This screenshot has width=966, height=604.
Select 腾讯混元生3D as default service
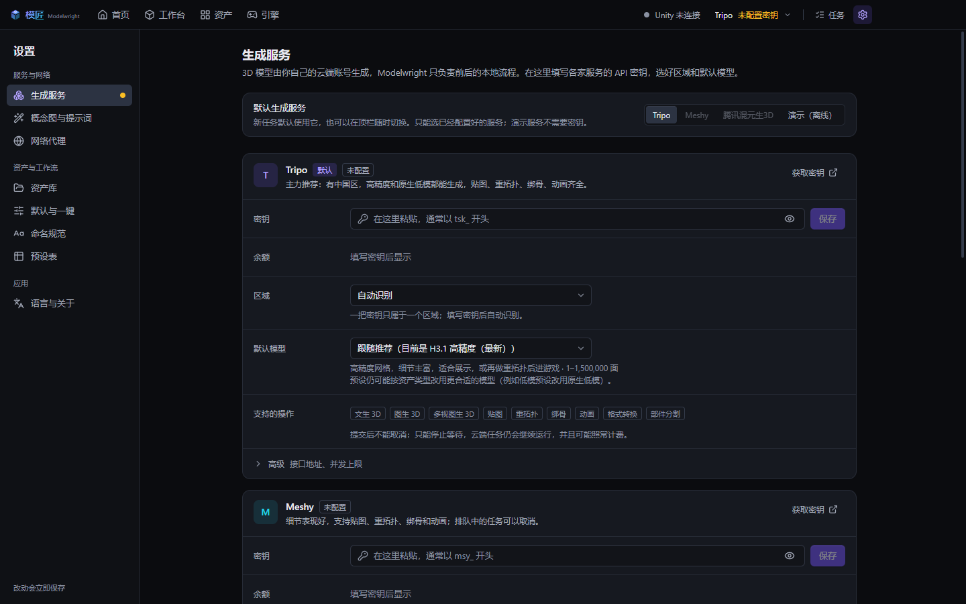748,115
